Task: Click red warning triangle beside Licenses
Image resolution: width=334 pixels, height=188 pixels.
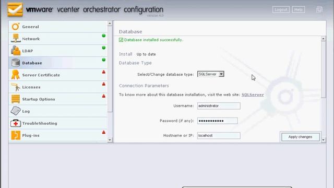Action: pos(104,84)
